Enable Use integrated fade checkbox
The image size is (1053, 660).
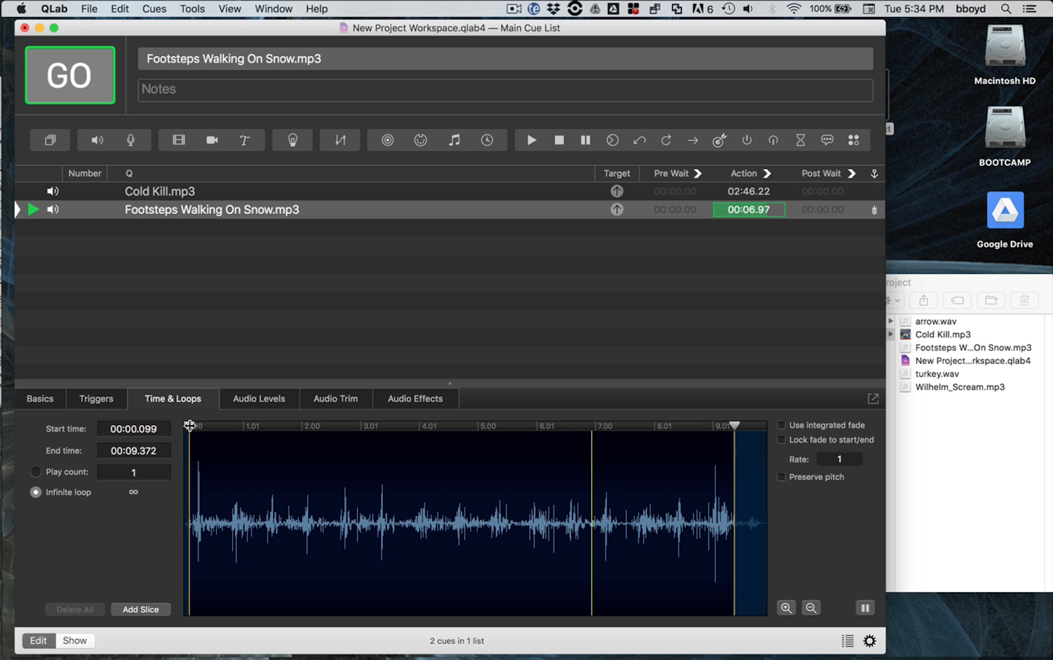pyautogui.click(x=781, y=425)
